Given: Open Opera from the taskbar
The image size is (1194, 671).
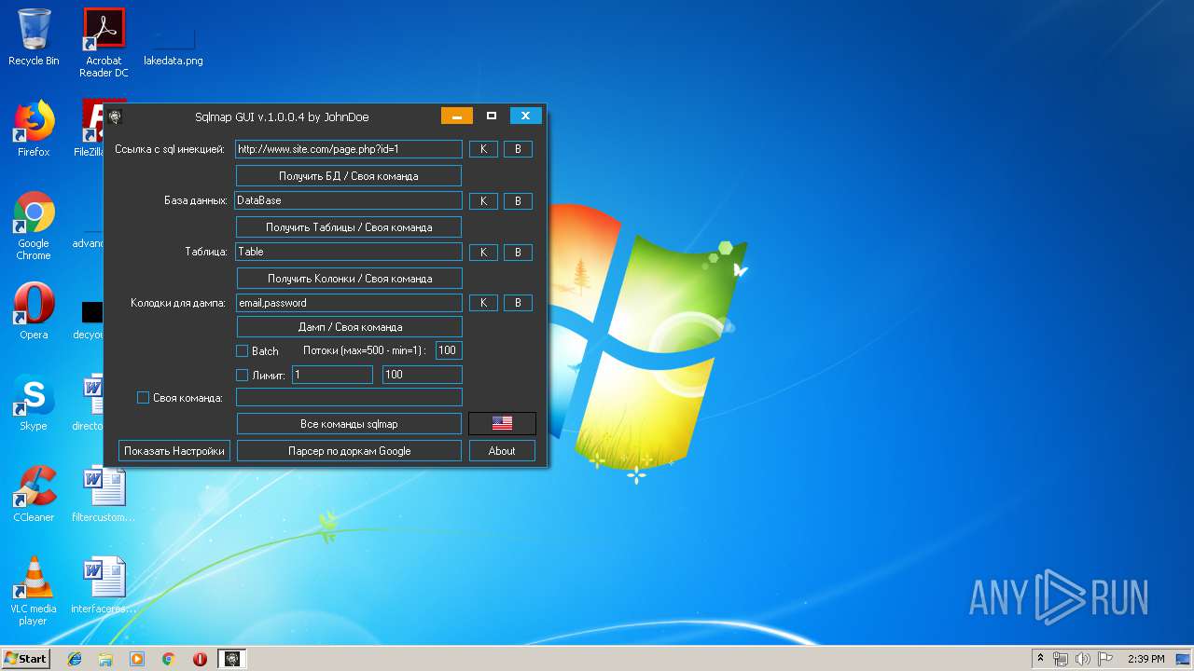Looking at the screenshot, I should (200, 659).
